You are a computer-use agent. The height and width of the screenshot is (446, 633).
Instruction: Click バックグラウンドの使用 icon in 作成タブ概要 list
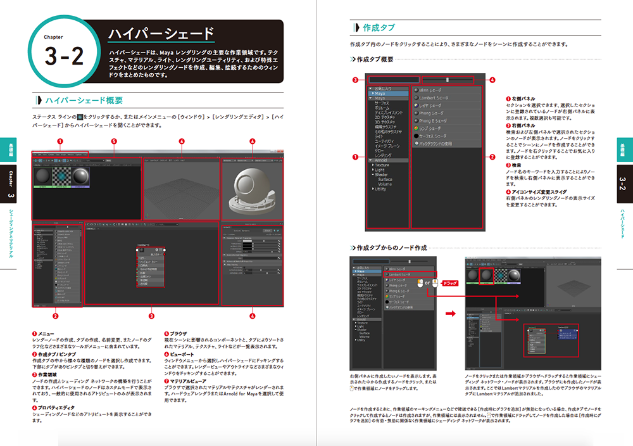point(417,144)
